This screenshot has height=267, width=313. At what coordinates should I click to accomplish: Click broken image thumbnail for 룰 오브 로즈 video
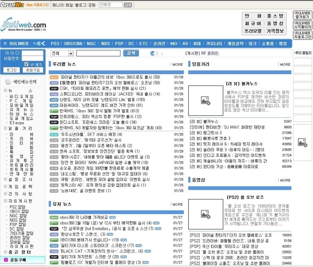(206, 214)
